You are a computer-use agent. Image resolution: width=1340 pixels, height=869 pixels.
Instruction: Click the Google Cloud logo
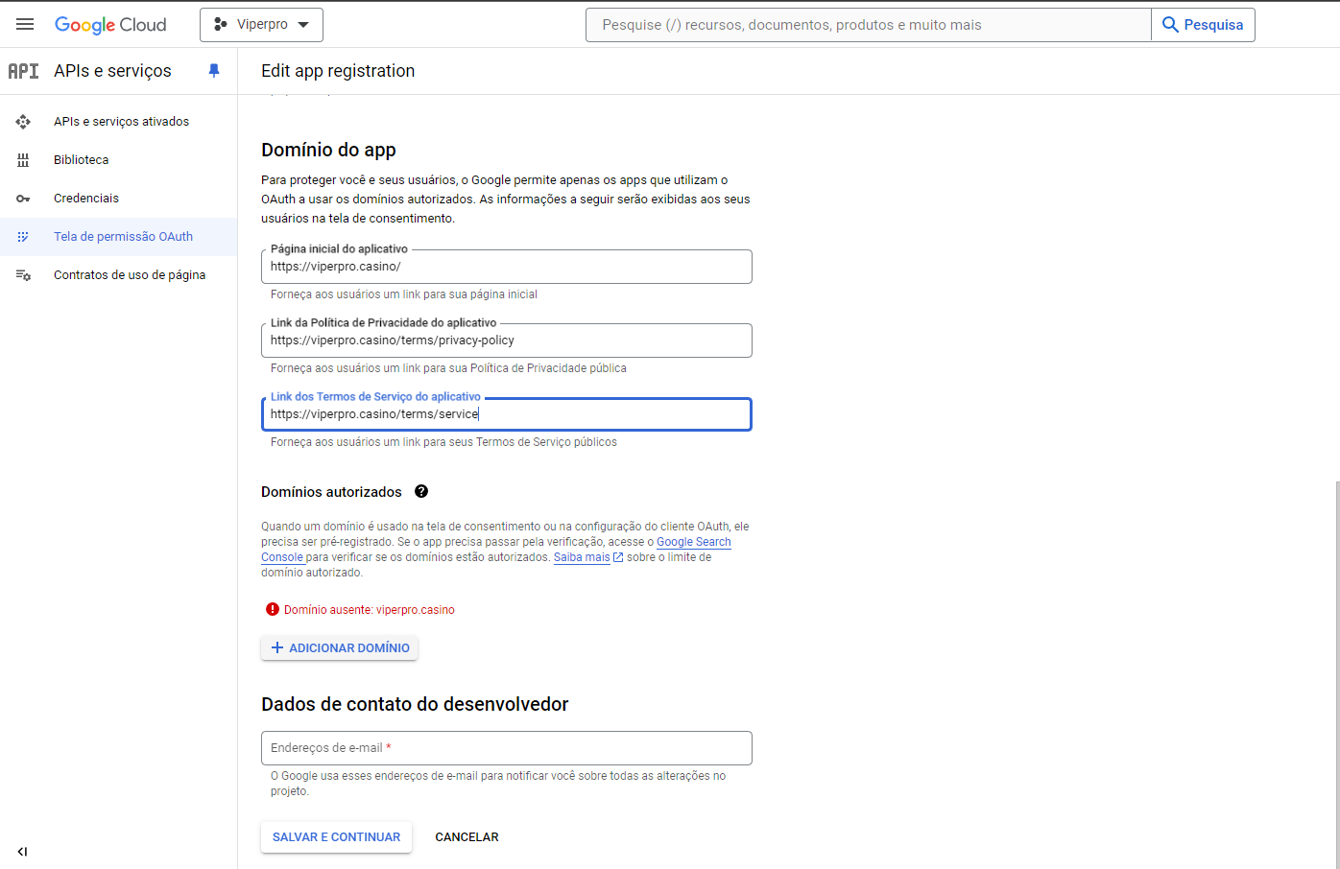pyautogui.click(x=110, y=25)
